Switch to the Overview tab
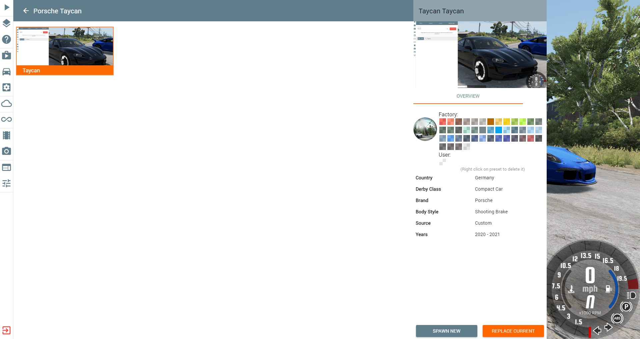 tap(468, 96)
